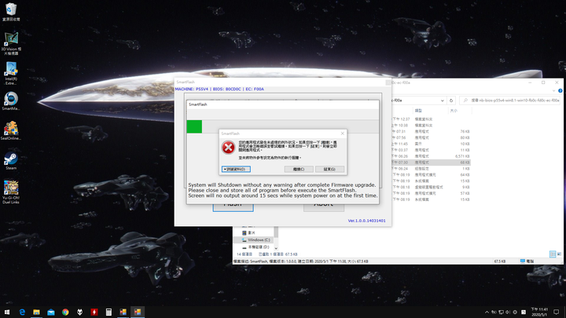Open the Action Center notifications icon

pyautogui.click(x=557, y=312)
